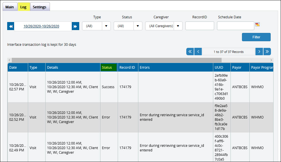The height and width of the screenshot is (162, 281).
Task: Click horizontal scrollbar right arrow
Action: pyautogui.click(x=271, y=60)
